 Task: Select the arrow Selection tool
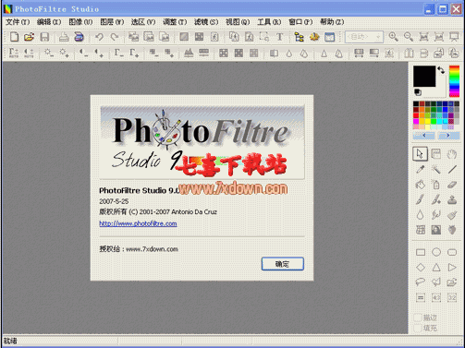[420, 153]
